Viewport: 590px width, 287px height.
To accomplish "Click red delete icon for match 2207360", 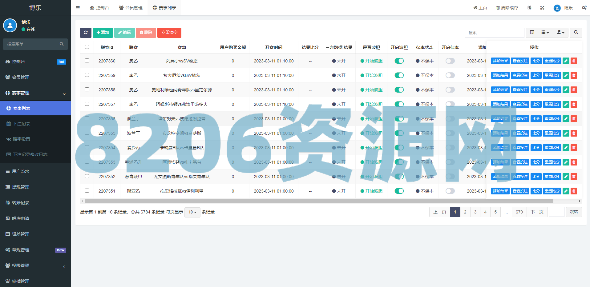I will pyautogui.click(x=574, y=61).
